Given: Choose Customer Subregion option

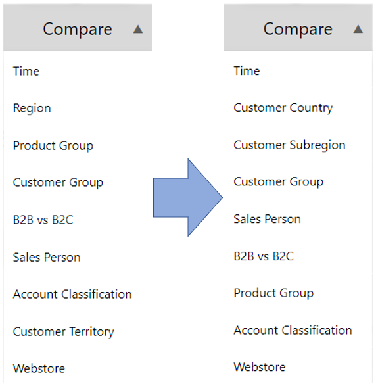Looking at the screenshot, I should 290,145.
